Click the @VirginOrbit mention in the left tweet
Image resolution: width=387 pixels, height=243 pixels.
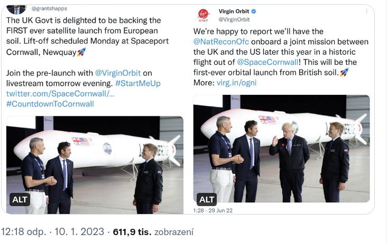[x=123, y=73]
